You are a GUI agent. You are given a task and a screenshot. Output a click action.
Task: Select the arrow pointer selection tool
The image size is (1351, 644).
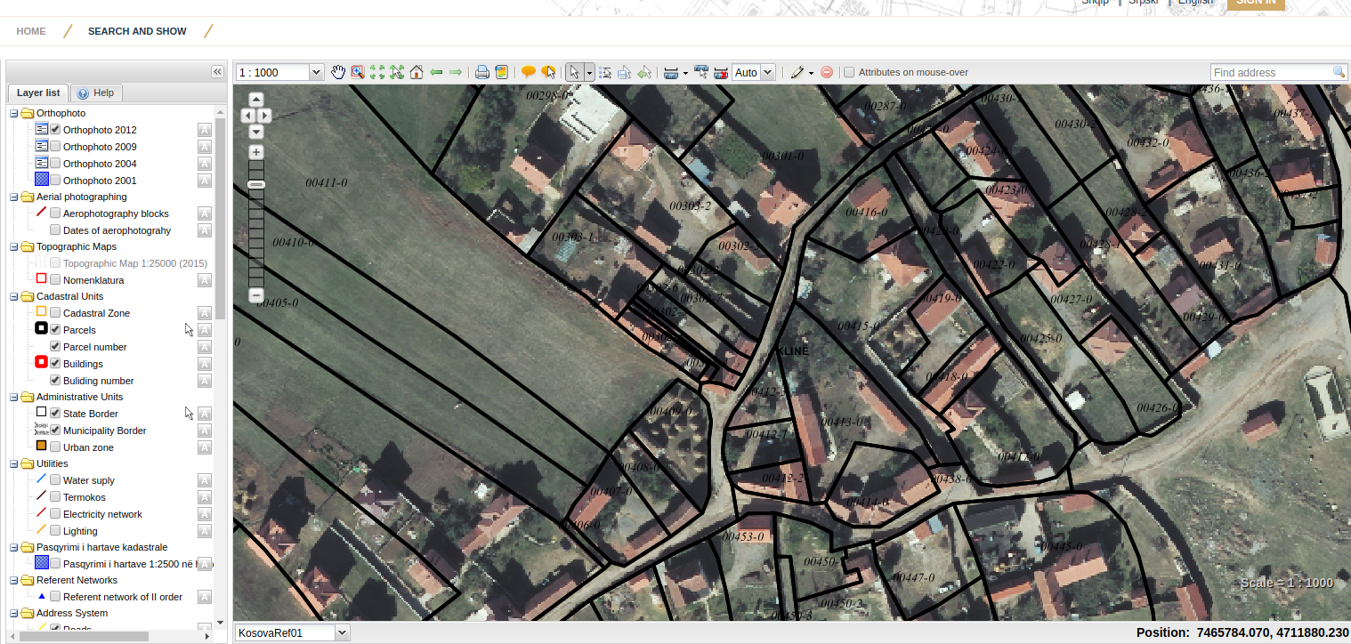tap(575, 72)
